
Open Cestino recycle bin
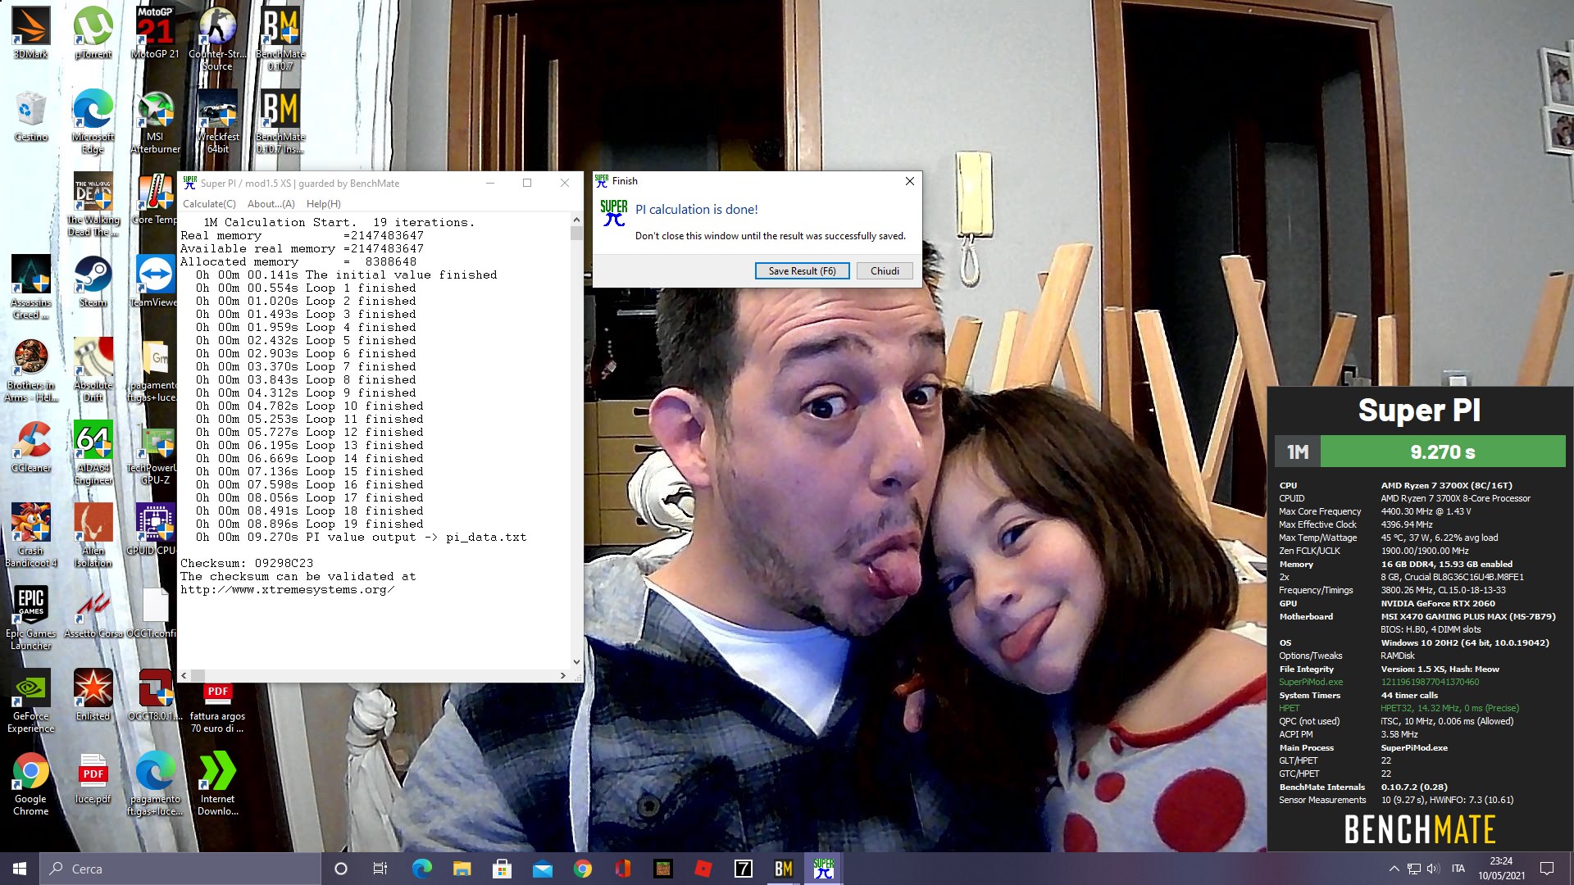tap(31, 116)
